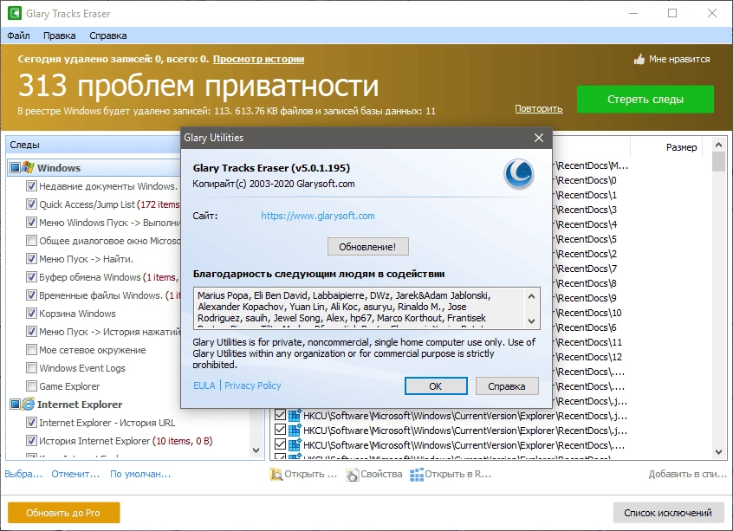This screenshot has height=531, width=733.
Task: Open the EULA link
Action: [x=204, y=385]
